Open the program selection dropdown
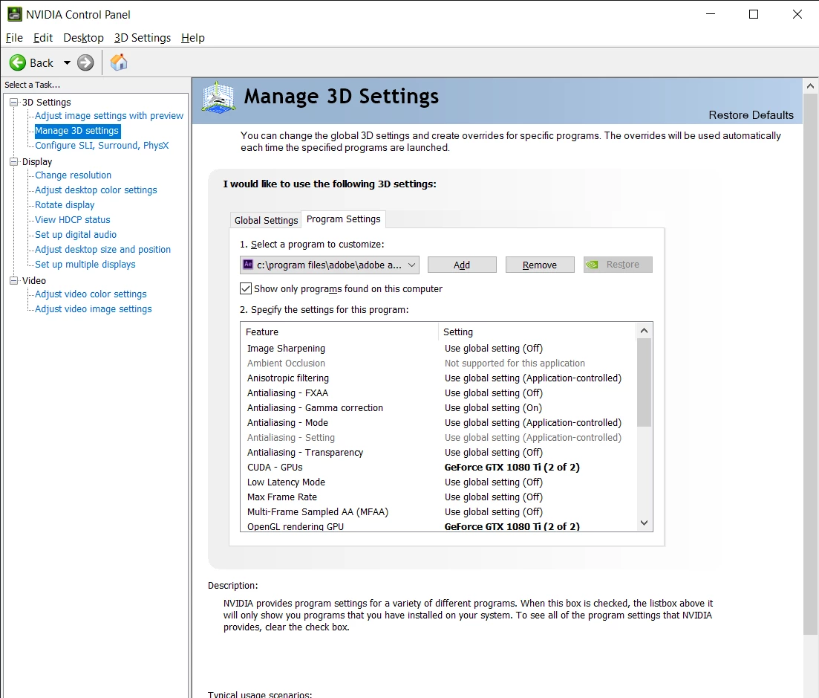This screenshot has width=819, height=698. (x=330, y=265)
